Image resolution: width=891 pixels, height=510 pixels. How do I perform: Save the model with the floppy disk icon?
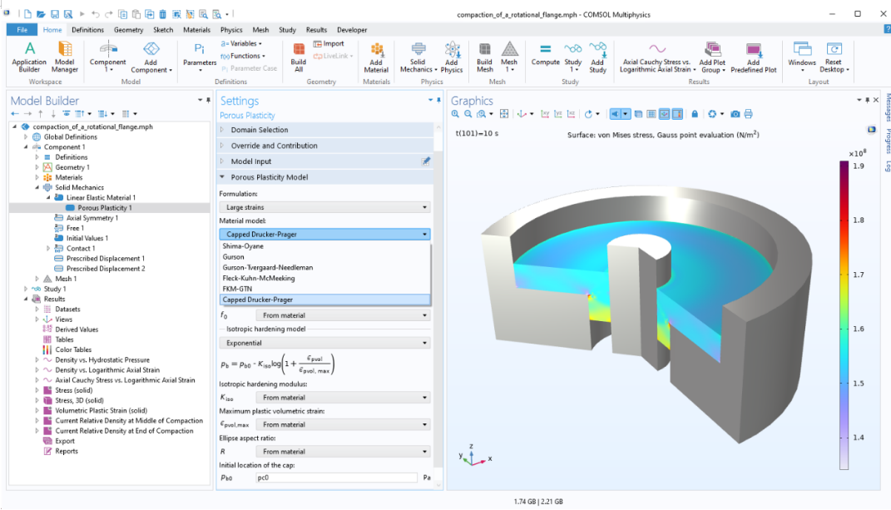pyautogui.click(x=55, y=14)
